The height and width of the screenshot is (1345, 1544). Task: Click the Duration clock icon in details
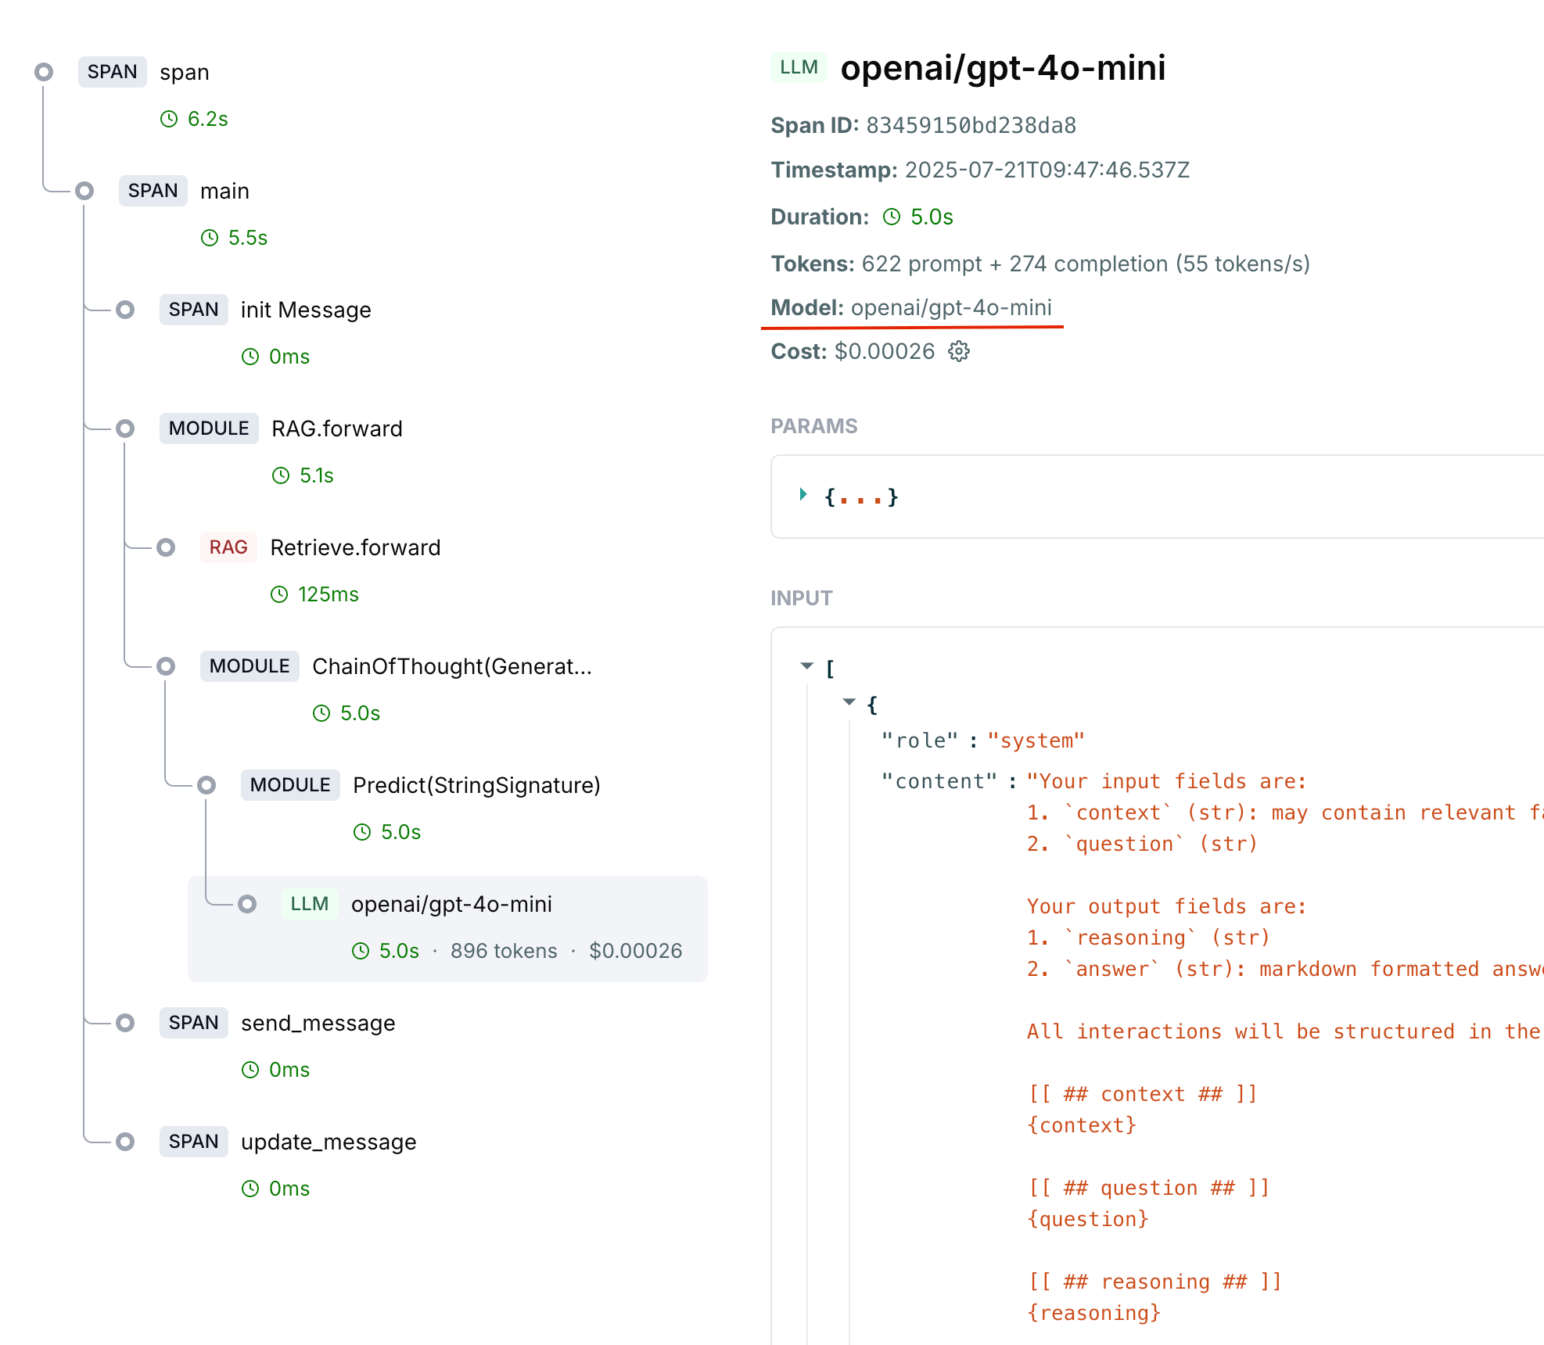pyautogui.click(x=892, y=217)
